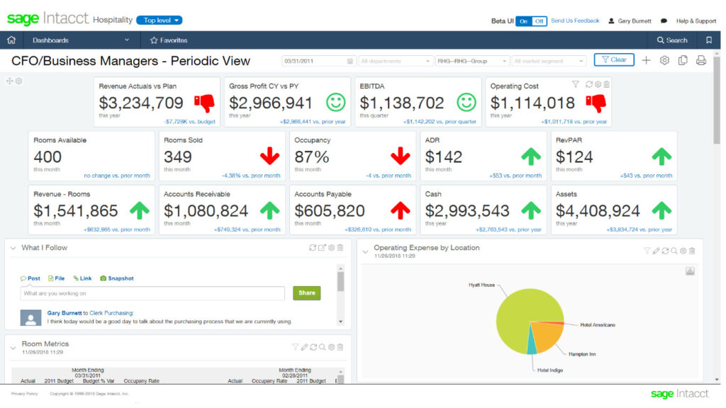The height and width of the screenshot is (408, 726).
Task: Click the -$7,728K vs. budget link
Action: point(189,122)
